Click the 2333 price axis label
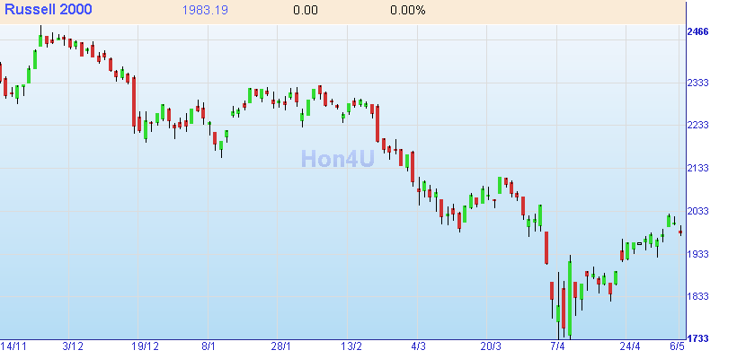737x359 pixels. (698, 83)
